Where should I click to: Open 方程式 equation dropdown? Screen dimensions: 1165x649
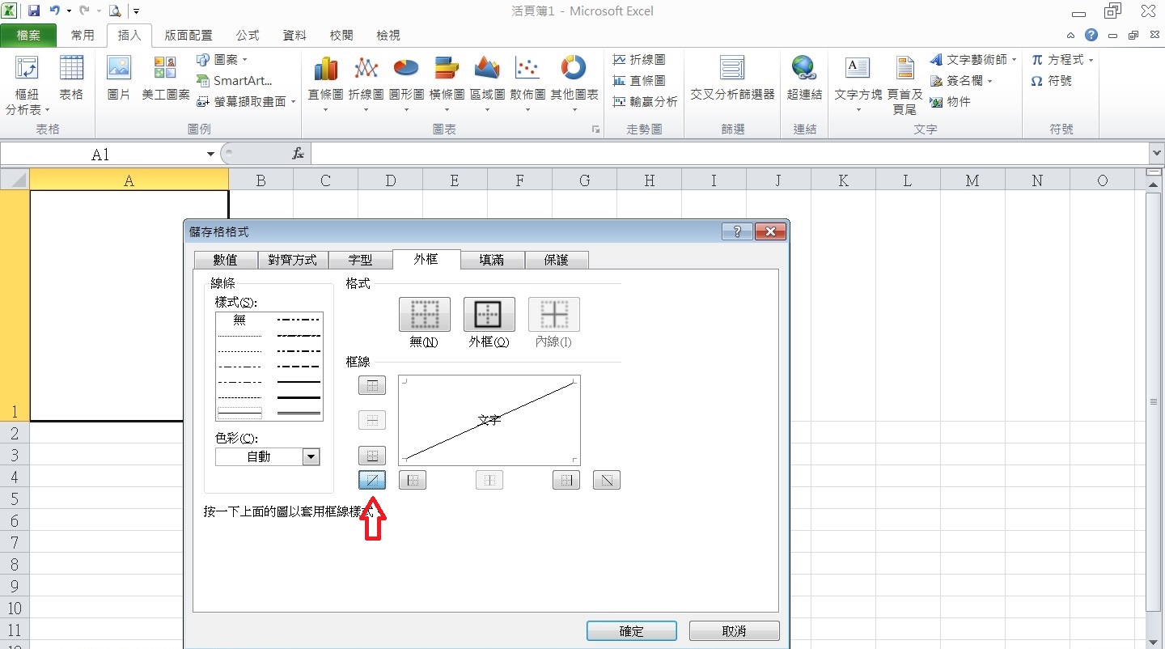point(1062,59)
